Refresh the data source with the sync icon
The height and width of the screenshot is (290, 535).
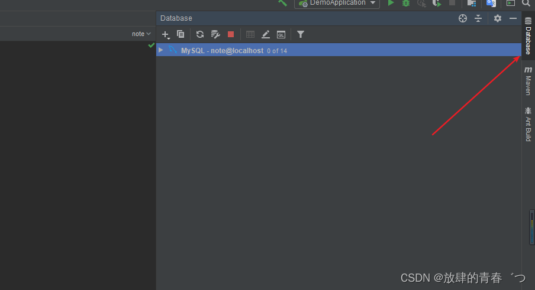tap(200, 34)
